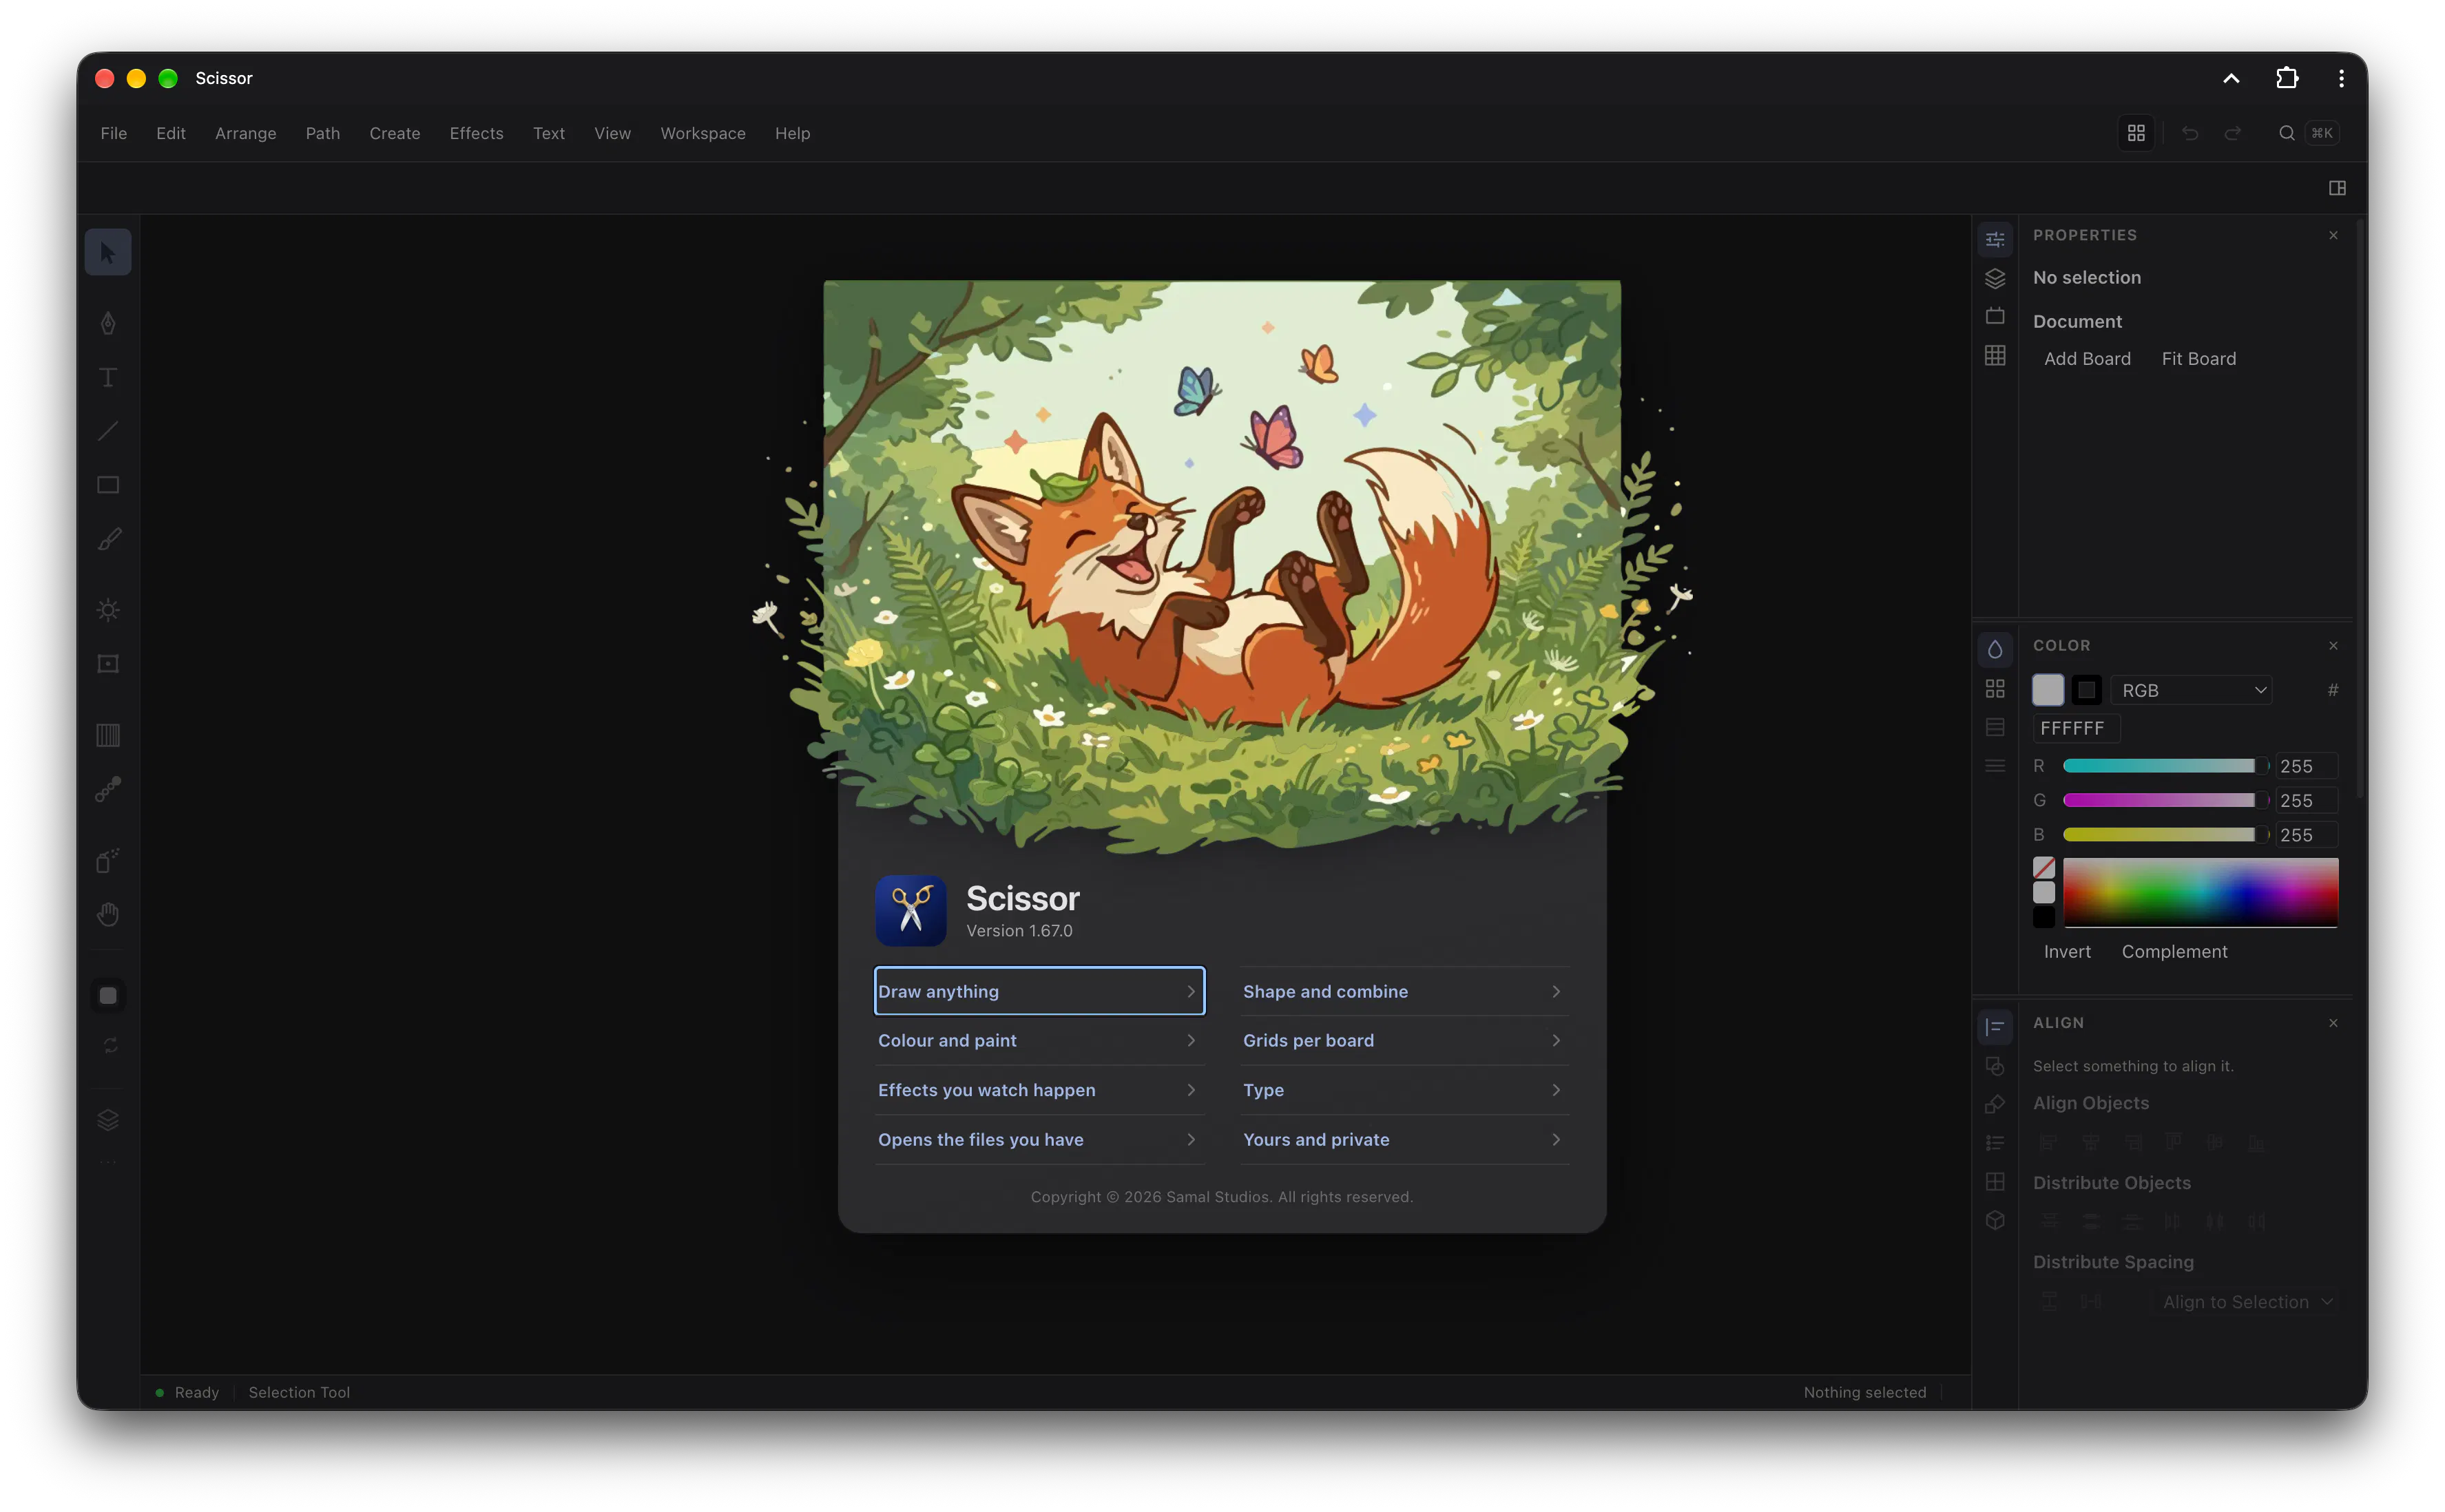
Task: Select the Line tool
Action: [108, 431]
